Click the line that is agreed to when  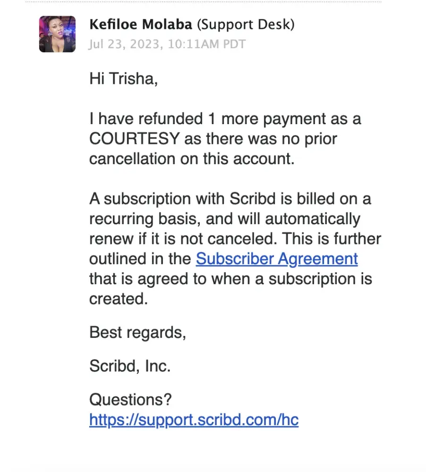[230, 278]
